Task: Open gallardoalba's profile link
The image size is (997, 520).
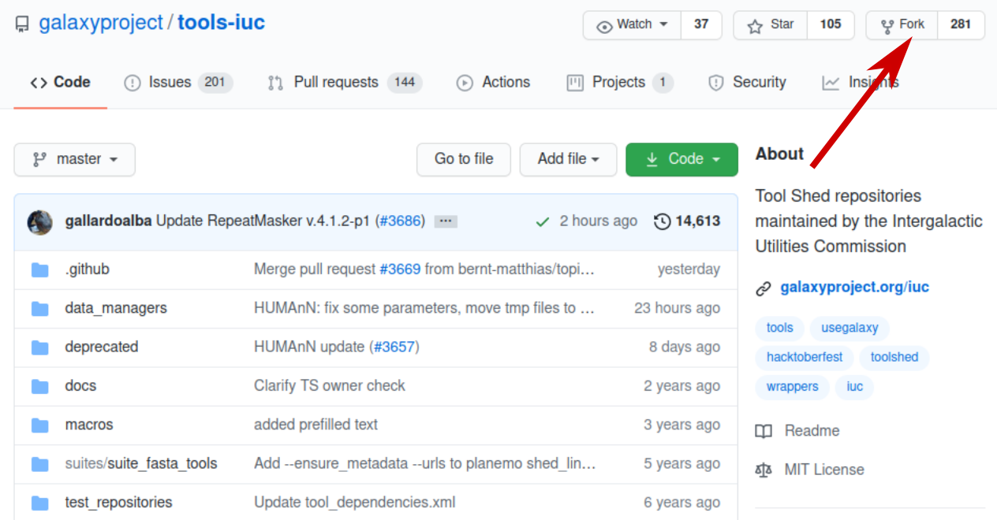Action: pos(108,221)
